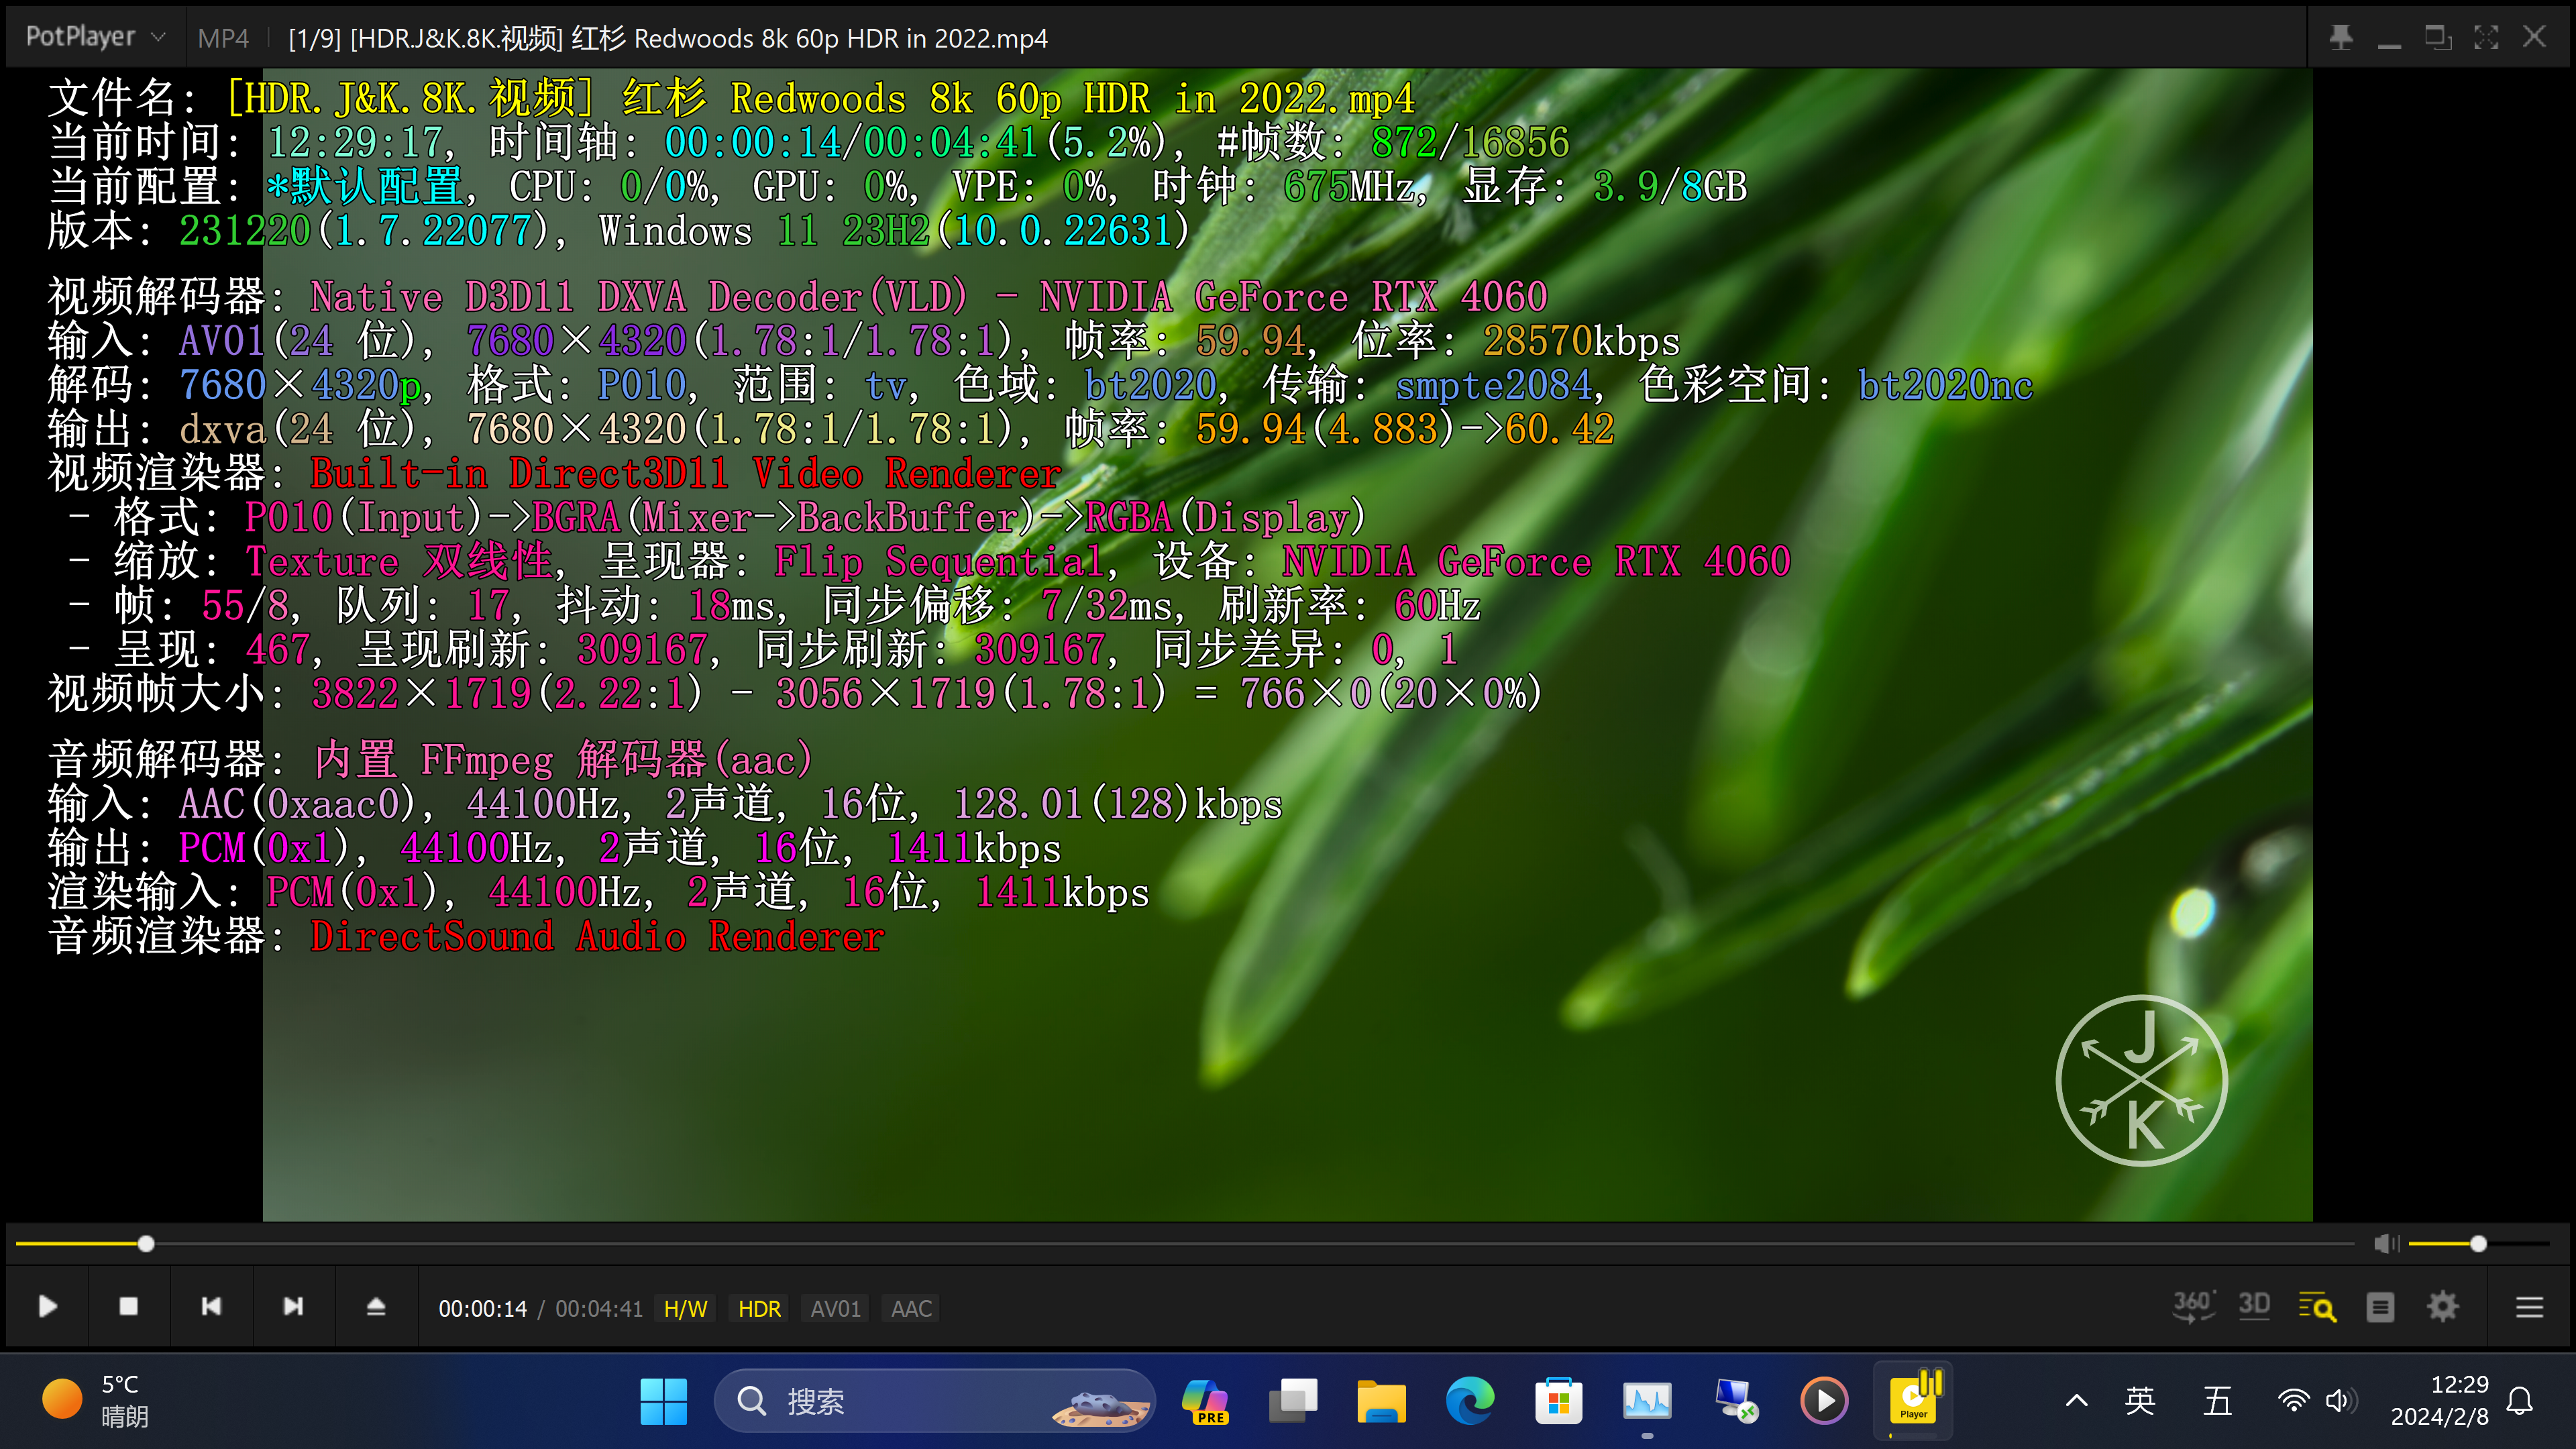Click the seek bar position knob
Image resolution: width=2576 pixels, height=1449 pixels.
pos(146,1244)
